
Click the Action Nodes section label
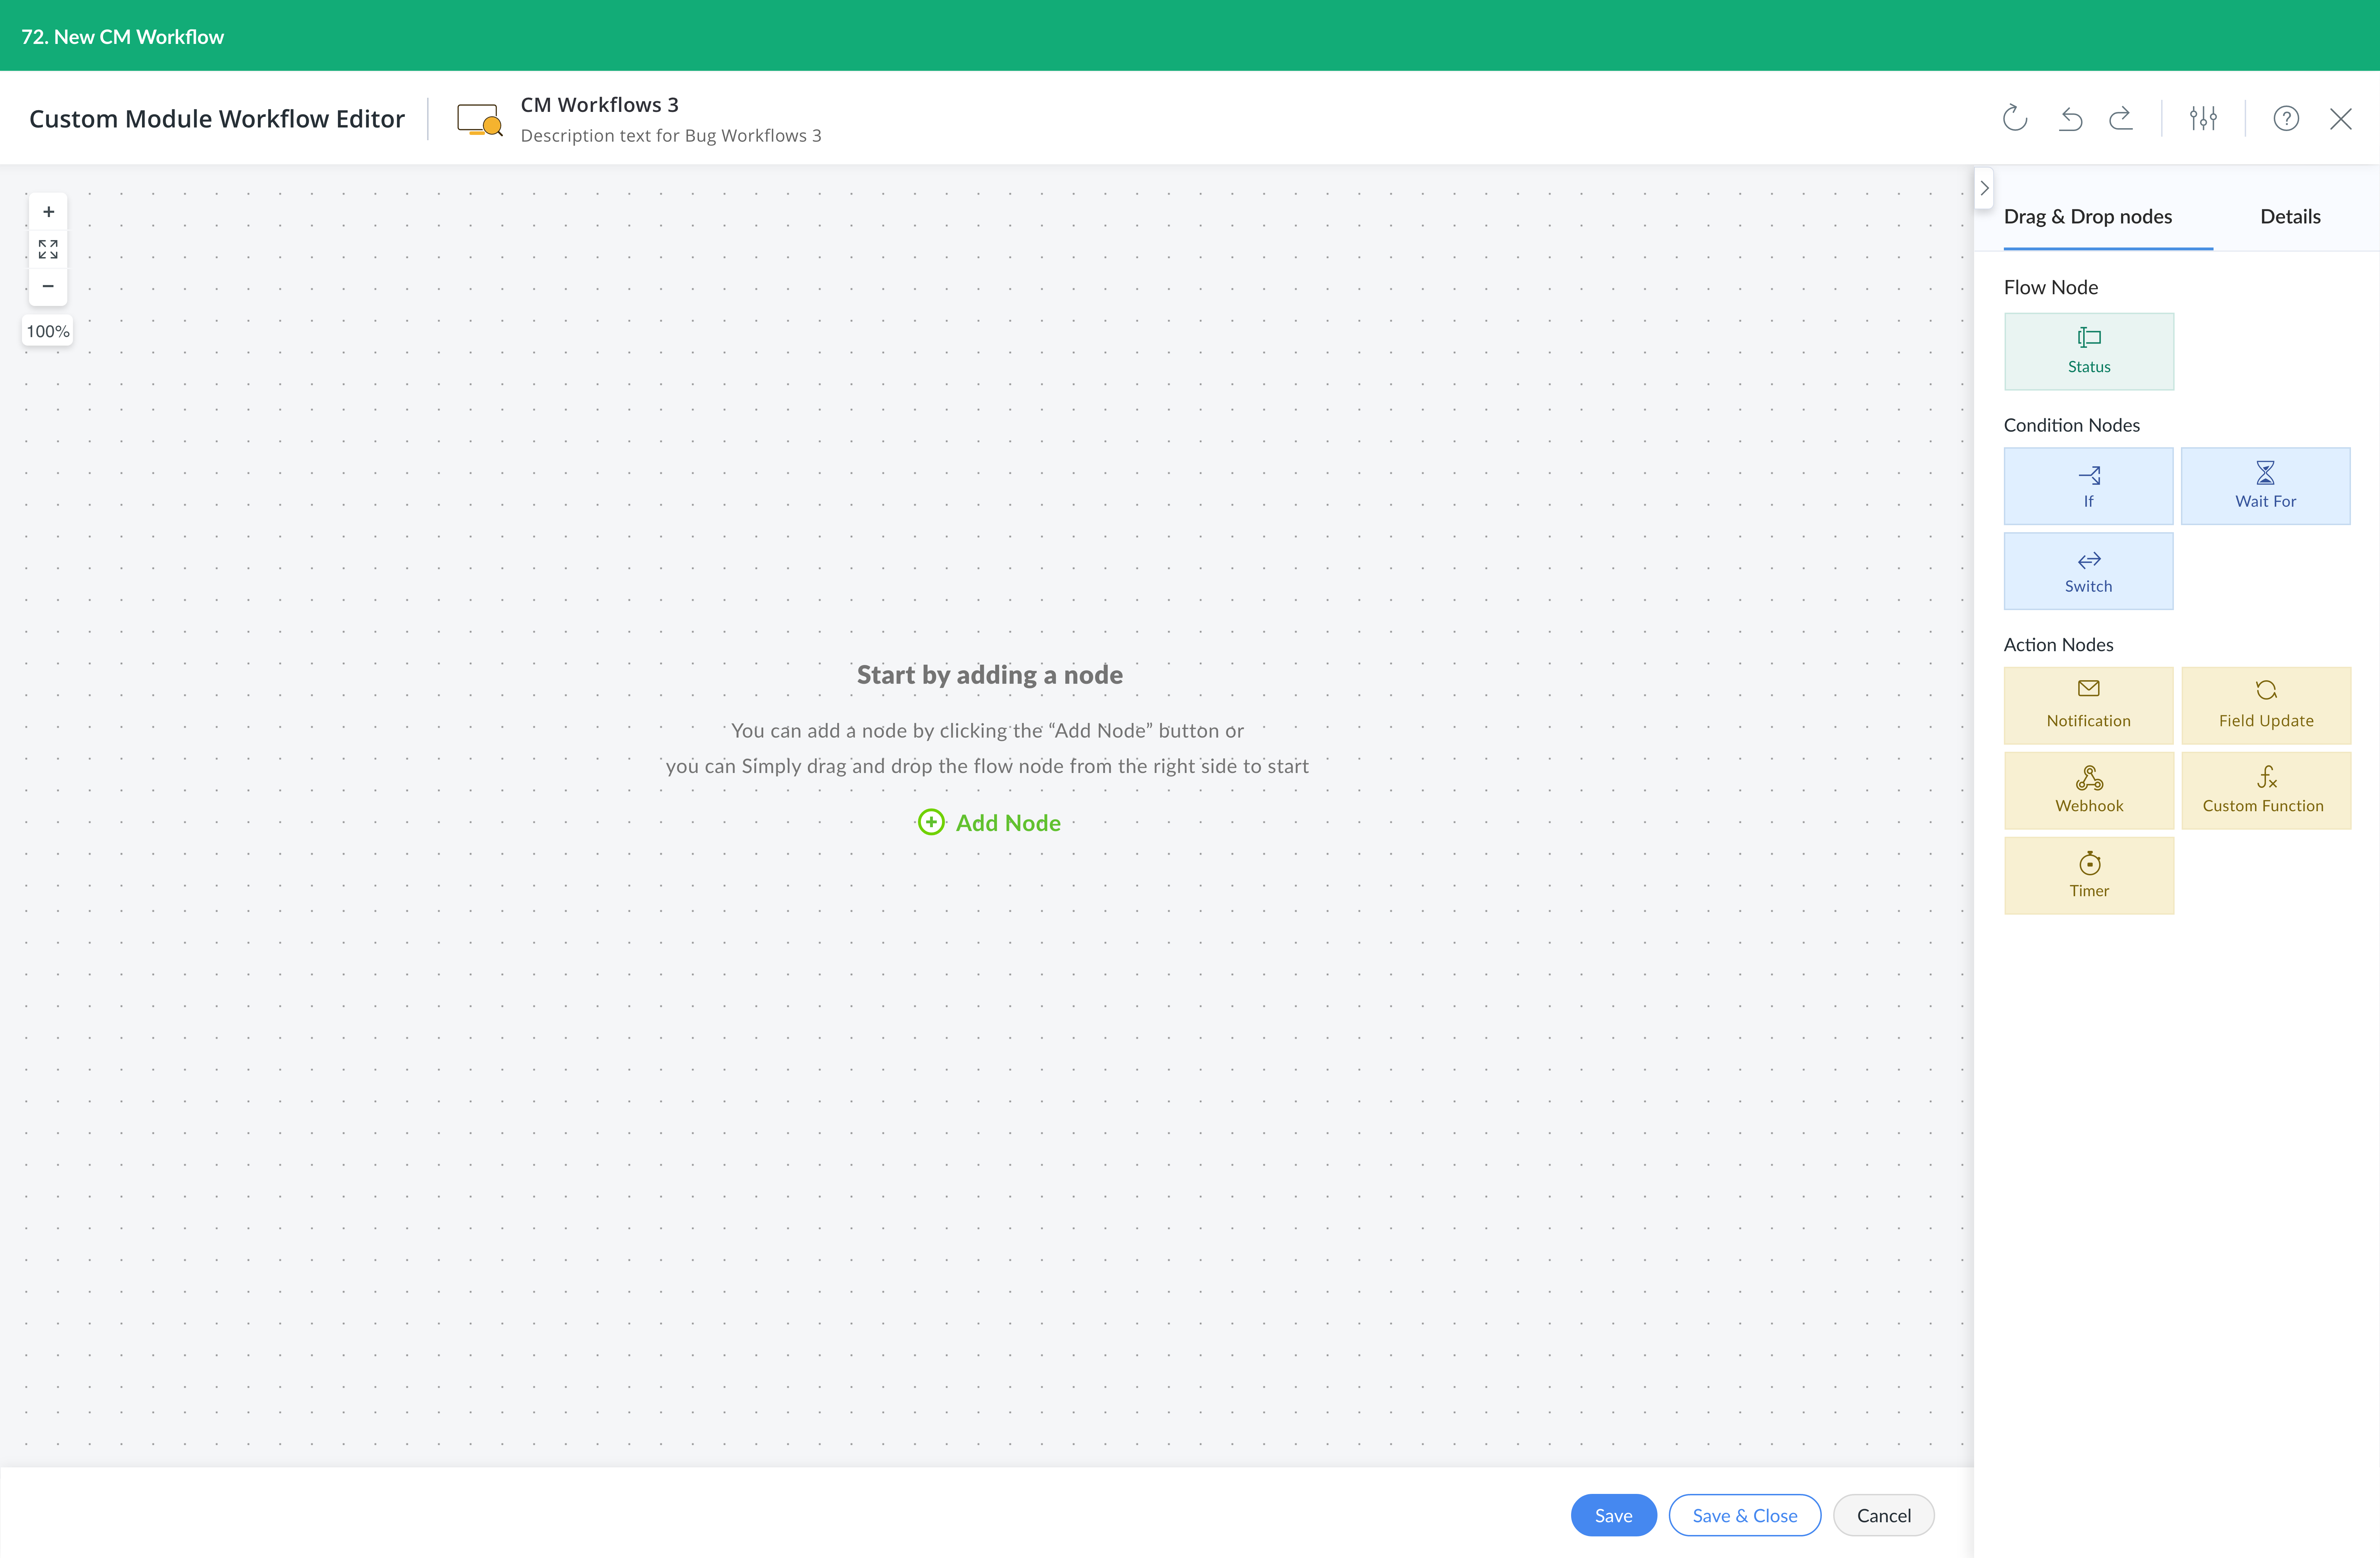tap(2059, 645)
